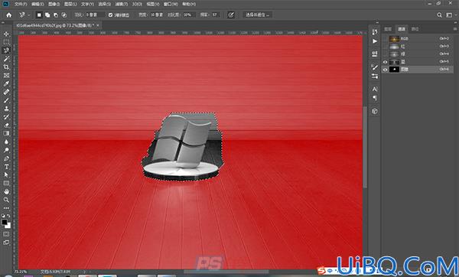Select the Rectangular Marquee tool
Viewport: 459px width, 277px height.
coord(6,42)
